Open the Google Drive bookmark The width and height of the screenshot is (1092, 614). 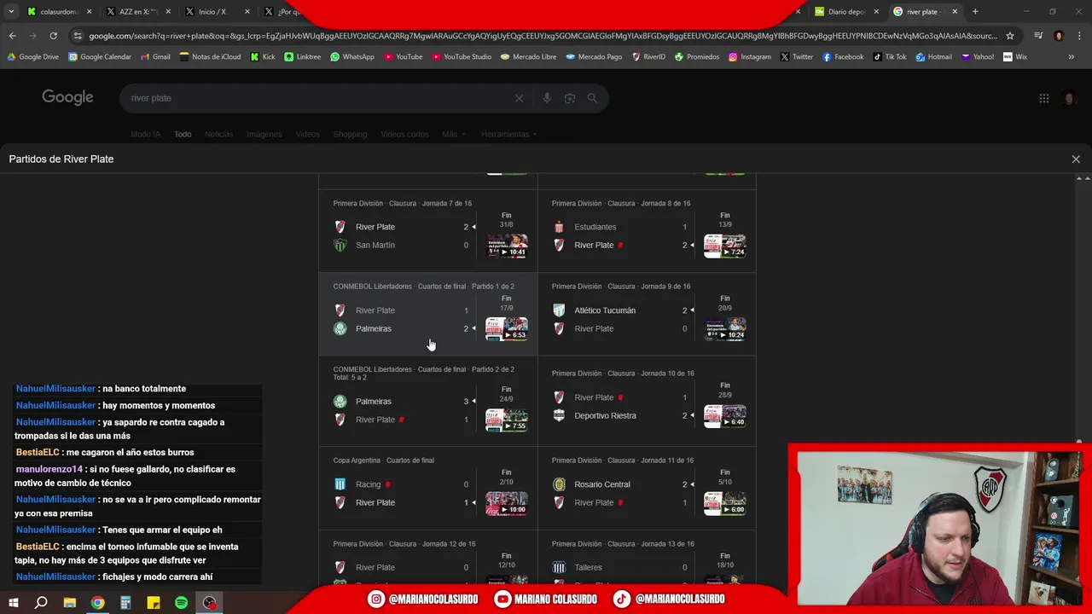[33, 57]
